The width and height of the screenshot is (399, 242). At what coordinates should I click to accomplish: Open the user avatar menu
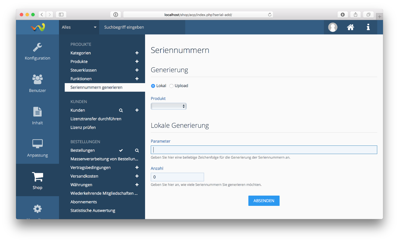(x=333, y=27)
